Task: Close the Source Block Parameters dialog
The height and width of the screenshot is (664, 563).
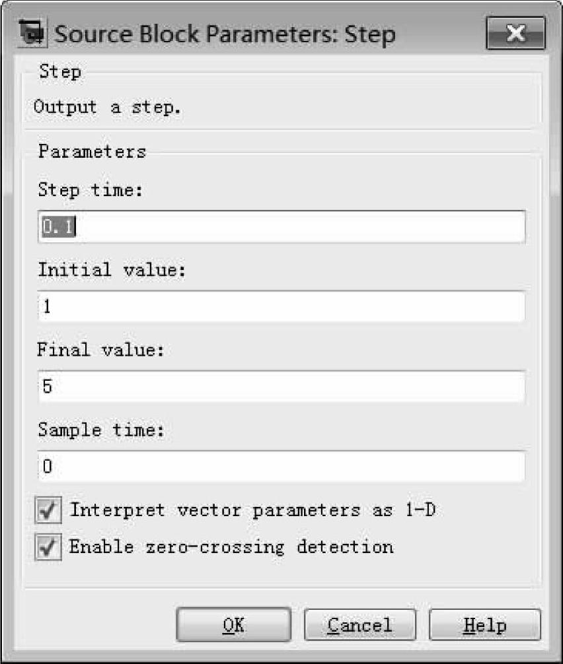Action: click(x=515, y=34)
